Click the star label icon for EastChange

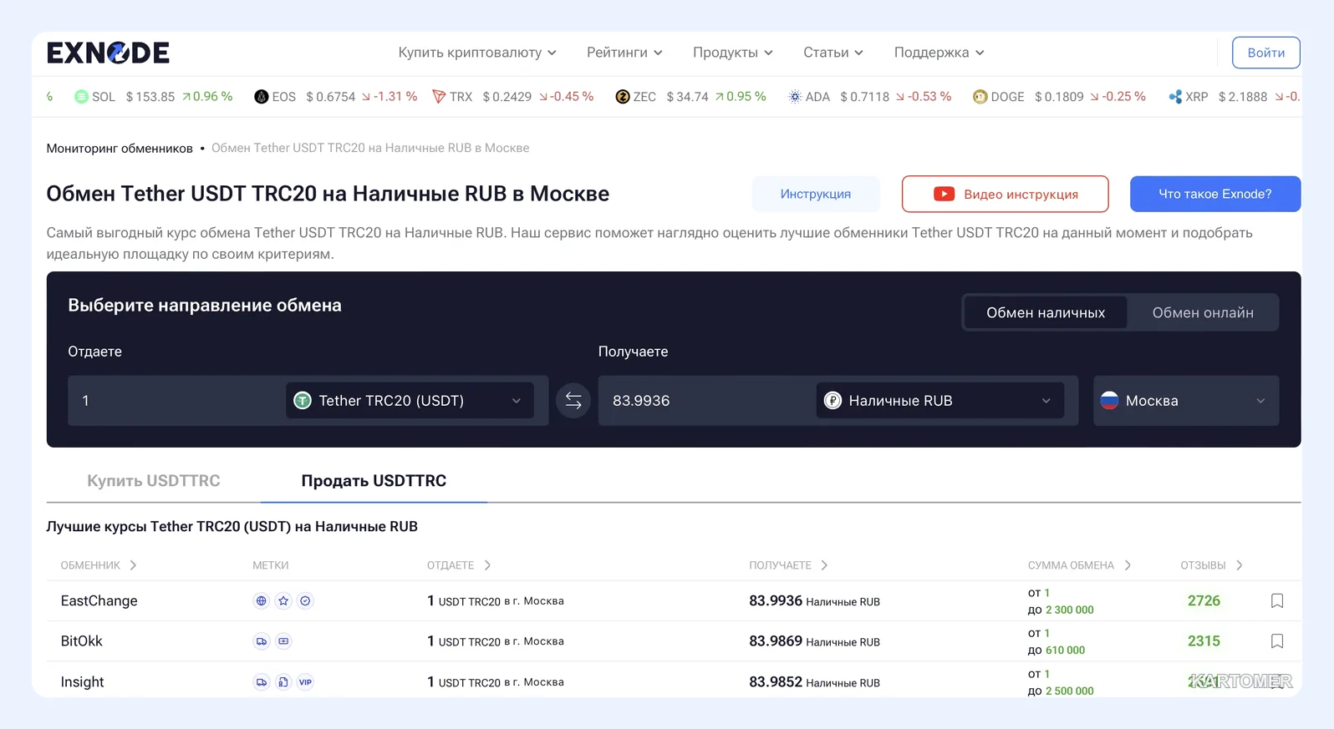point(283,601)
